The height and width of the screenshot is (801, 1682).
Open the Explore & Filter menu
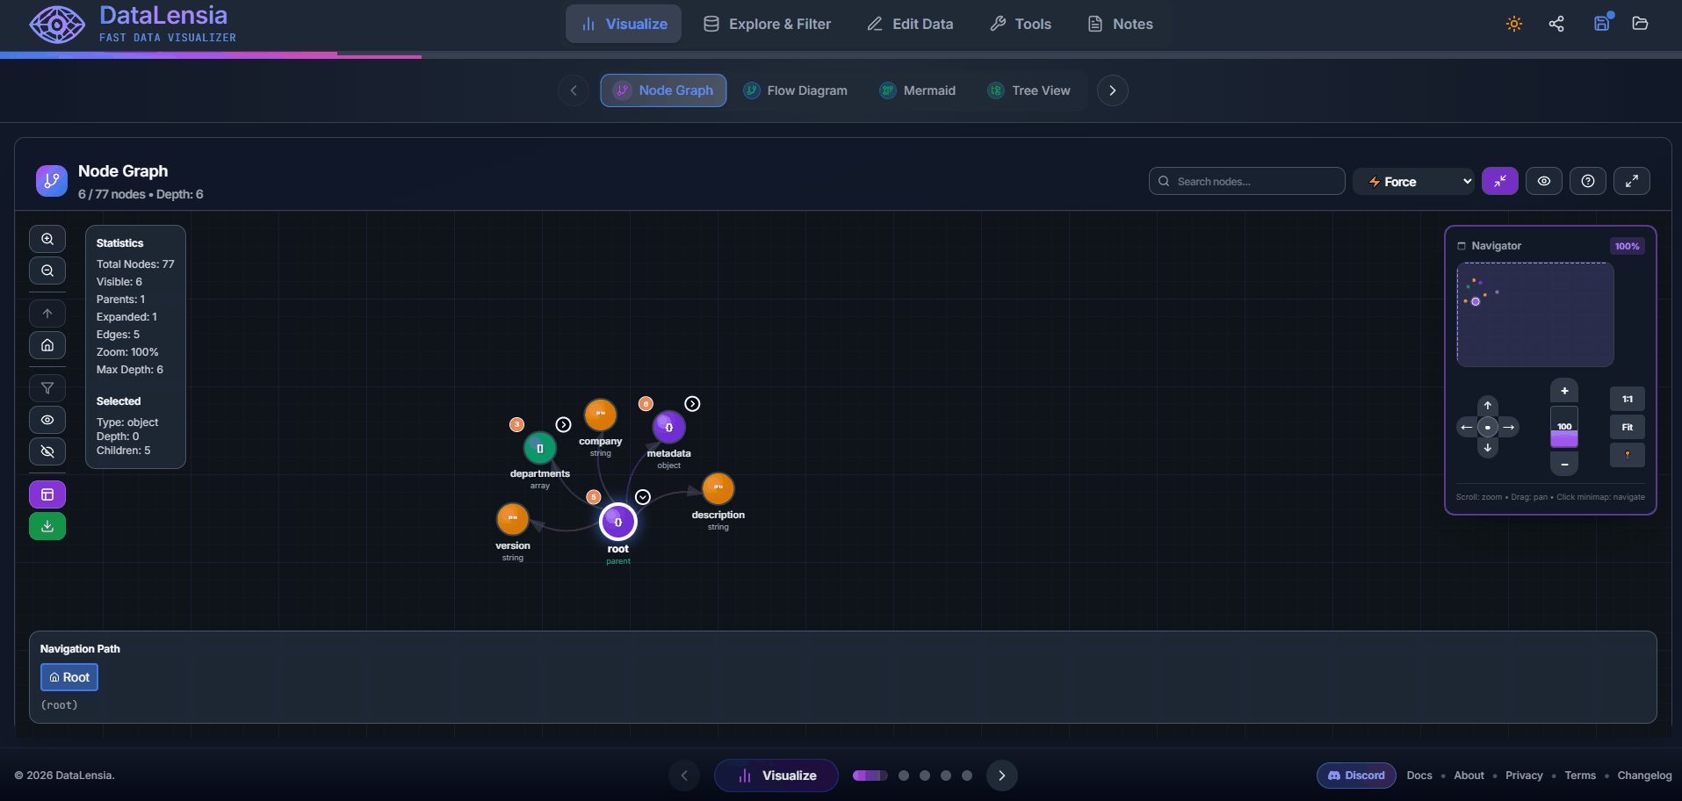pos(767,24)
